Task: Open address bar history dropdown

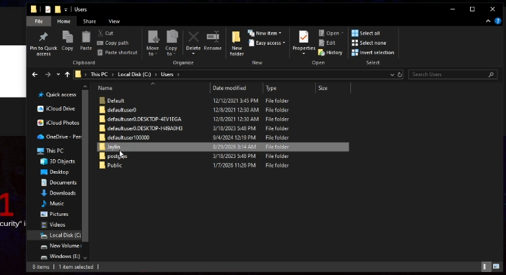Action: (x=392, y=74)
